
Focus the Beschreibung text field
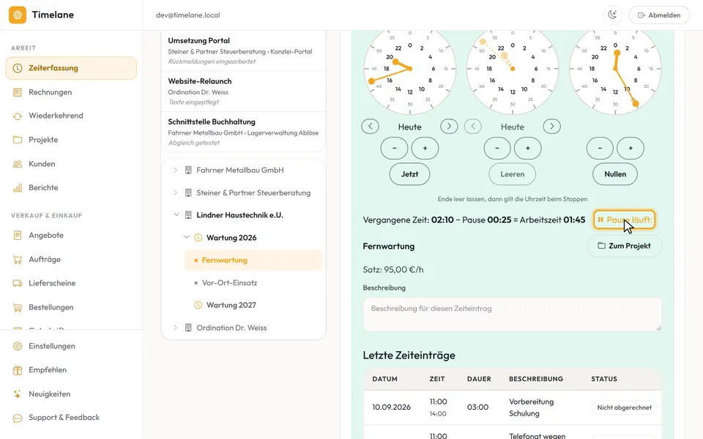coord(512,315)
